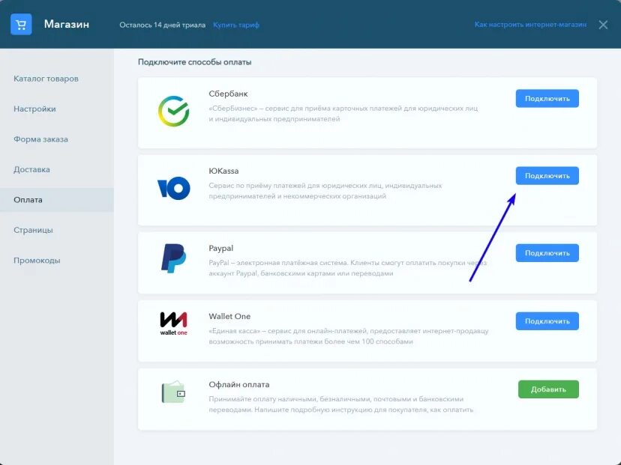This screenshot has width=621, height=465.
Task: Connect Paypal with Подключить button
Action: [x=547, y=252]
